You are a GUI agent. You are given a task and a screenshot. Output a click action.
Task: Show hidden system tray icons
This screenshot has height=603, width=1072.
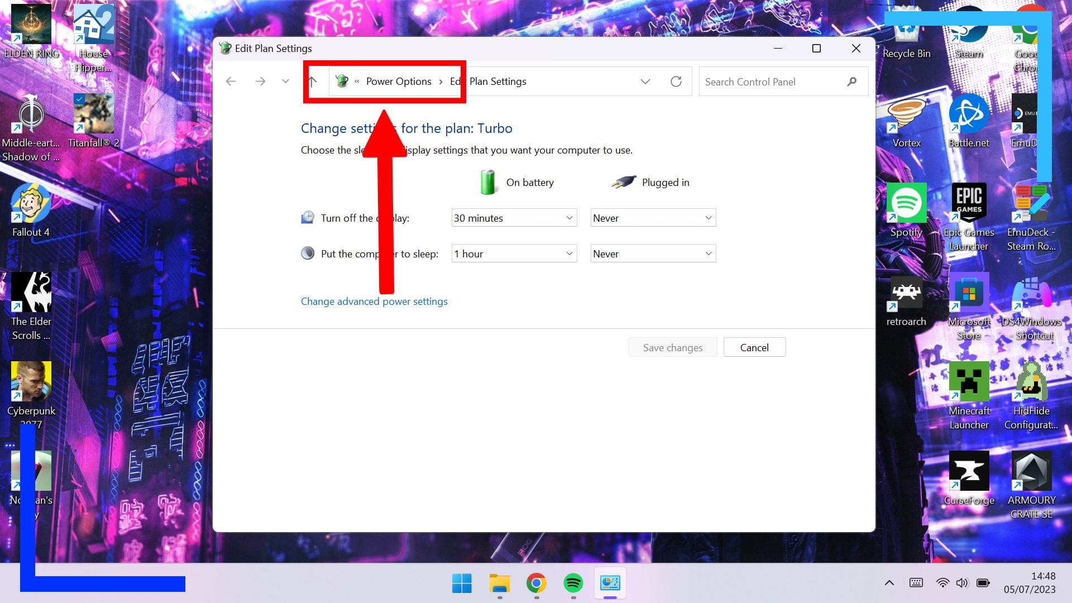coord(889,583)
